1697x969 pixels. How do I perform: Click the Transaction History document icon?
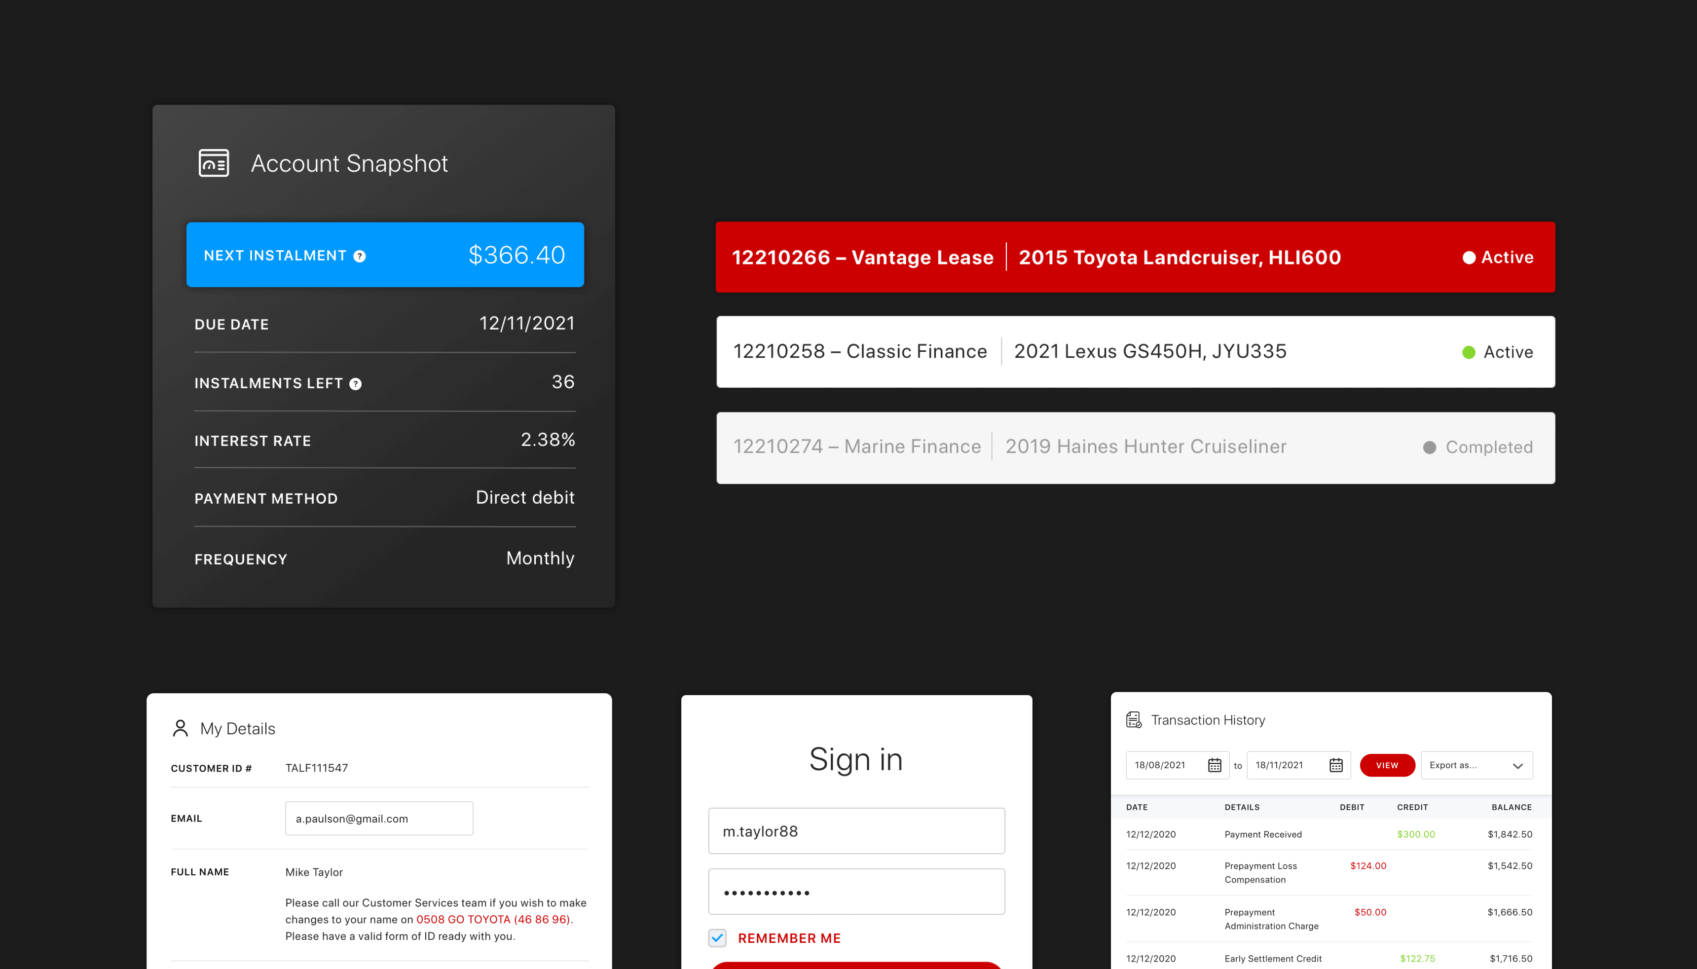coord(1134,720)
